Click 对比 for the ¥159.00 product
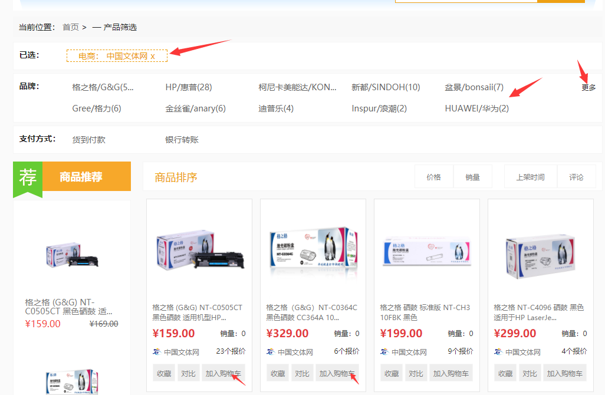The width and height of the screenshot is (605, 395). click(188, 373)
